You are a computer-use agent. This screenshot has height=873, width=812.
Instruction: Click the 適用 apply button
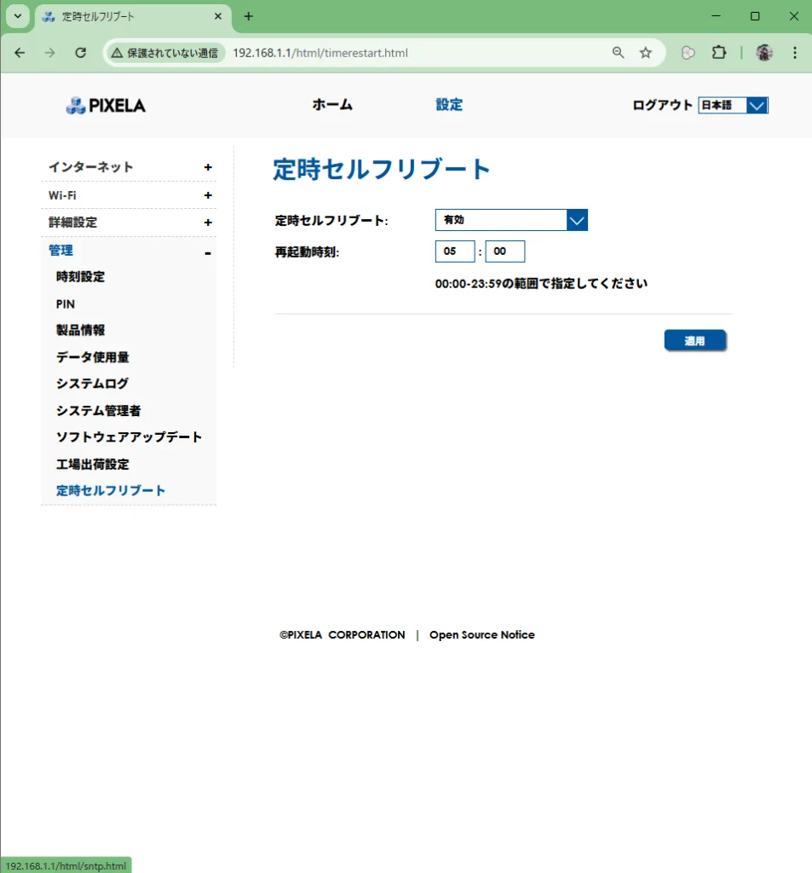(x=695, y=341)
